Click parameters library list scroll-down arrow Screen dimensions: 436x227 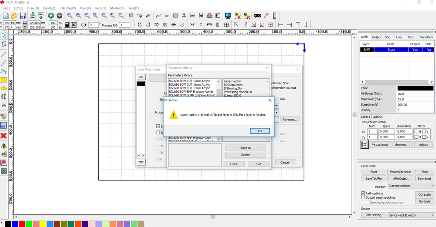(218, 139)
